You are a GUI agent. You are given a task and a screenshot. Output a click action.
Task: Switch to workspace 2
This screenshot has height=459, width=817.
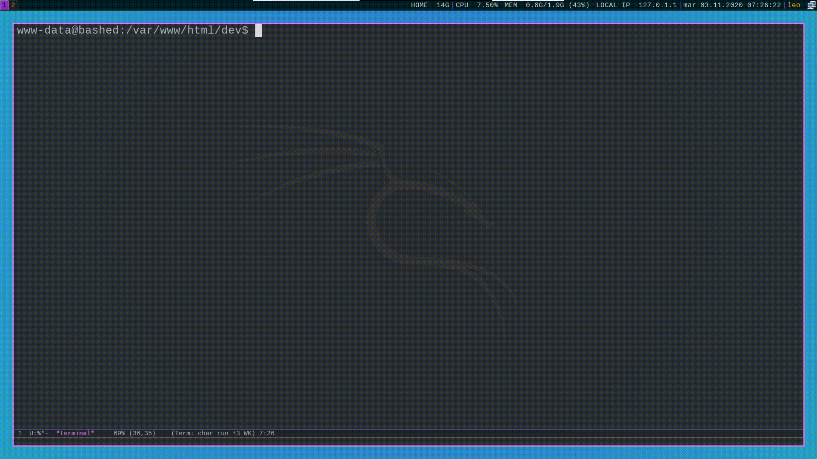[13, 5]
